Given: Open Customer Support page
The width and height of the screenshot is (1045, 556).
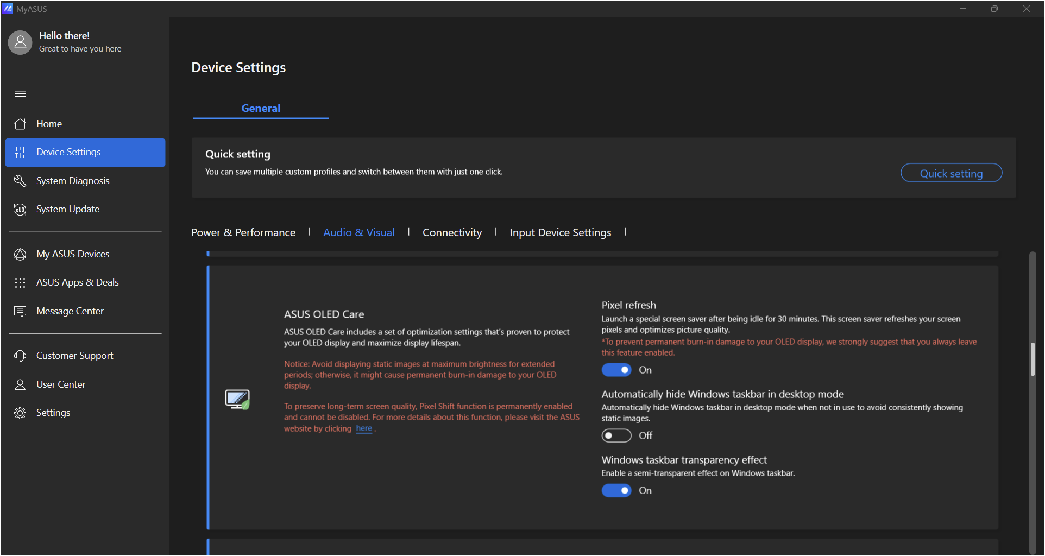Looking at the screenshot, I should (85, 356).
